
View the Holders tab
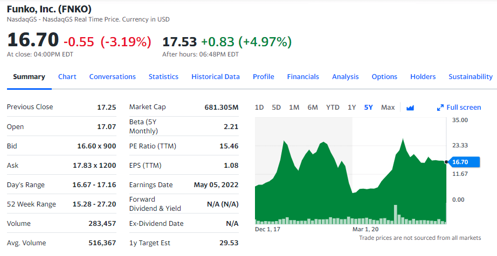click(423, 77)
